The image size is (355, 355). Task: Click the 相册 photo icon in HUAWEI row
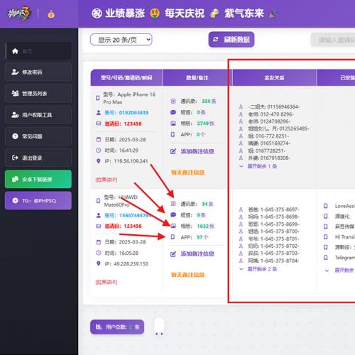point(173,226)
